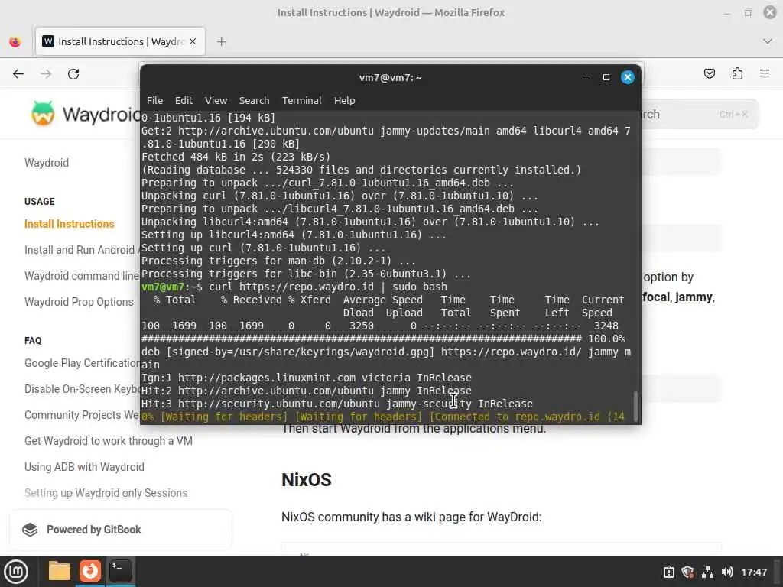This screenshot has height=587, width=783.
Task: Open the update manager tray icon
Action: coord(668,572)
